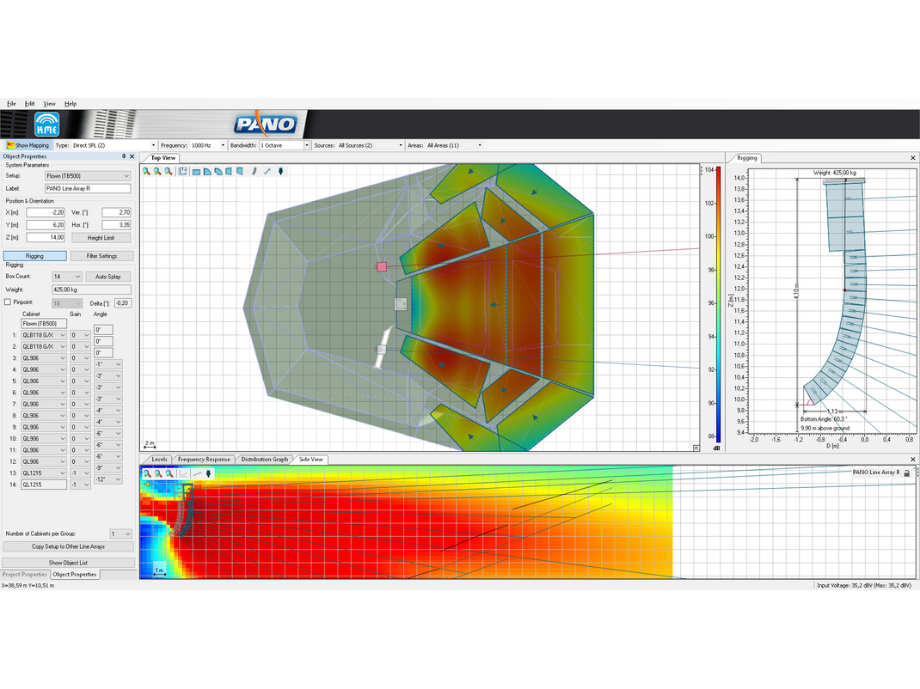Open the Frequency dropdown showing 1000 Hz

tap(208, 145)
